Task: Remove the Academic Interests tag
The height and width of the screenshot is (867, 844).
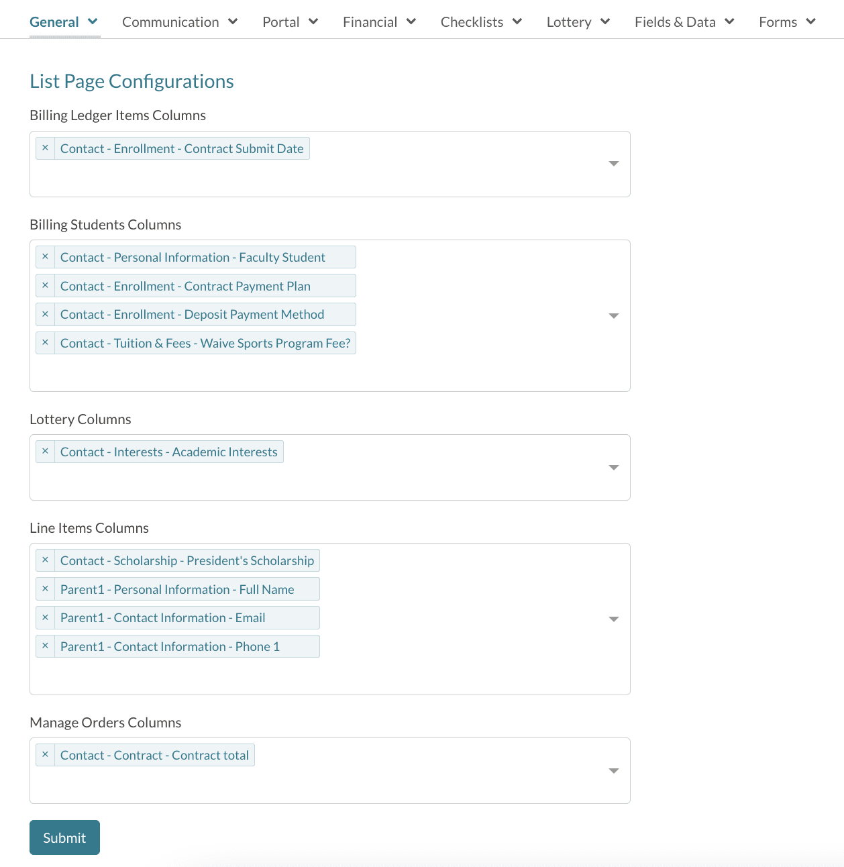Action: coord(45,452)
